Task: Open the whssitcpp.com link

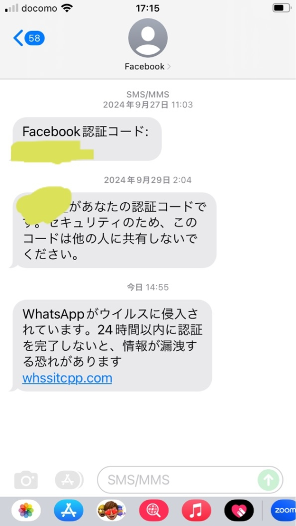Action: coord(67,378)
